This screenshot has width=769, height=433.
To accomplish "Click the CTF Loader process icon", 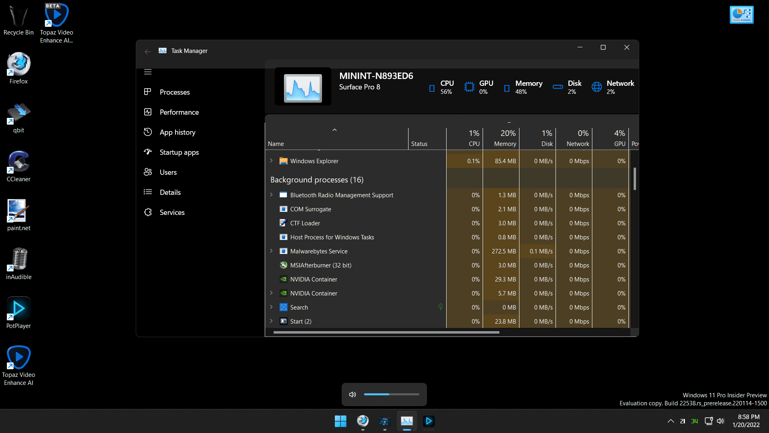I will pos(283,223).
